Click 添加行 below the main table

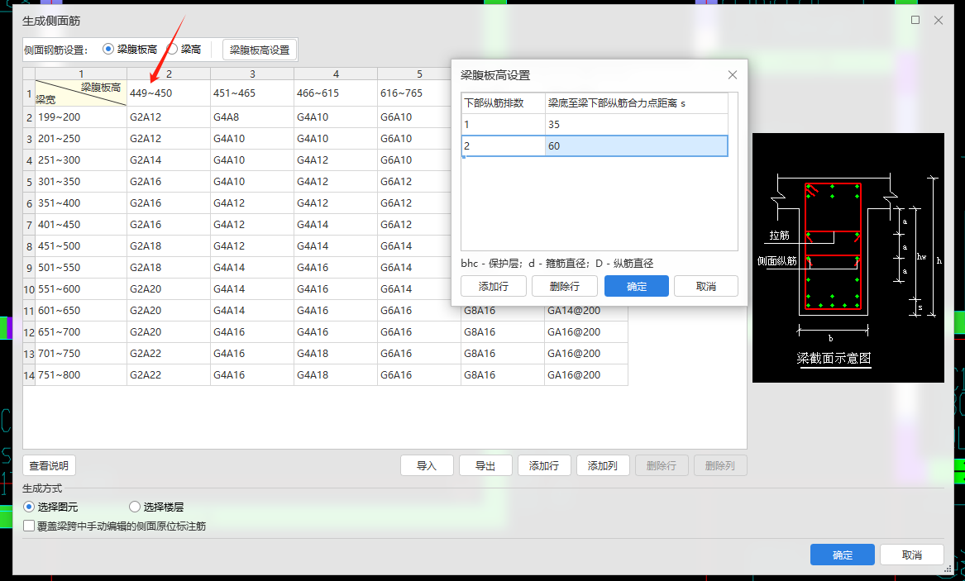pos(544,465)
